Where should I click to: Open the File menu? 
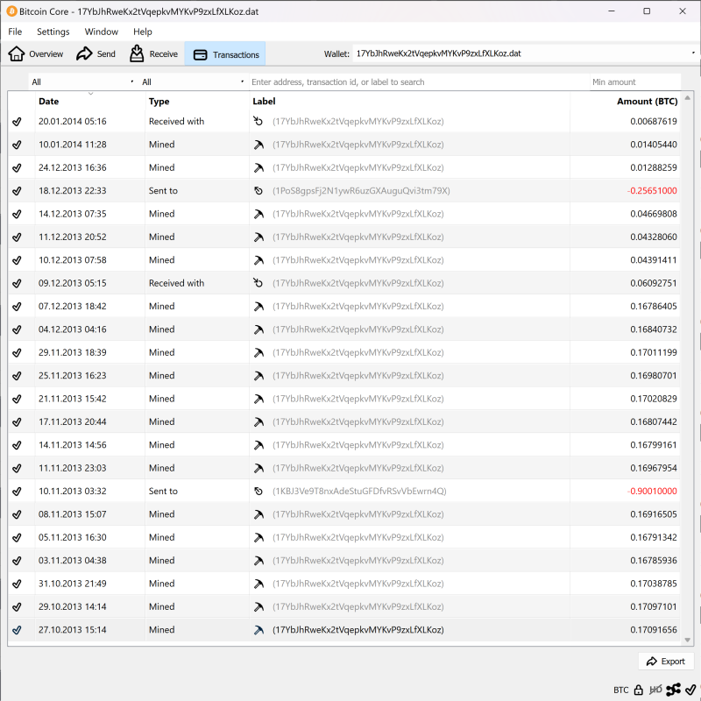[x=15, y=32]
